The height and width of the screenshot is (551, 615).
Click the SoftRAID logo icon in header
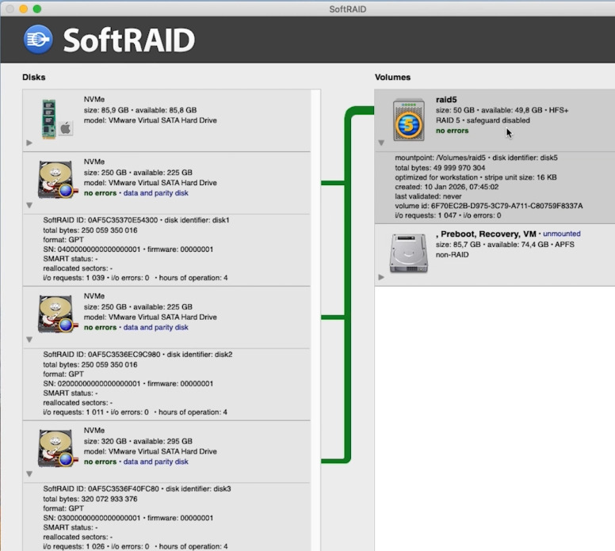point(38,40)
